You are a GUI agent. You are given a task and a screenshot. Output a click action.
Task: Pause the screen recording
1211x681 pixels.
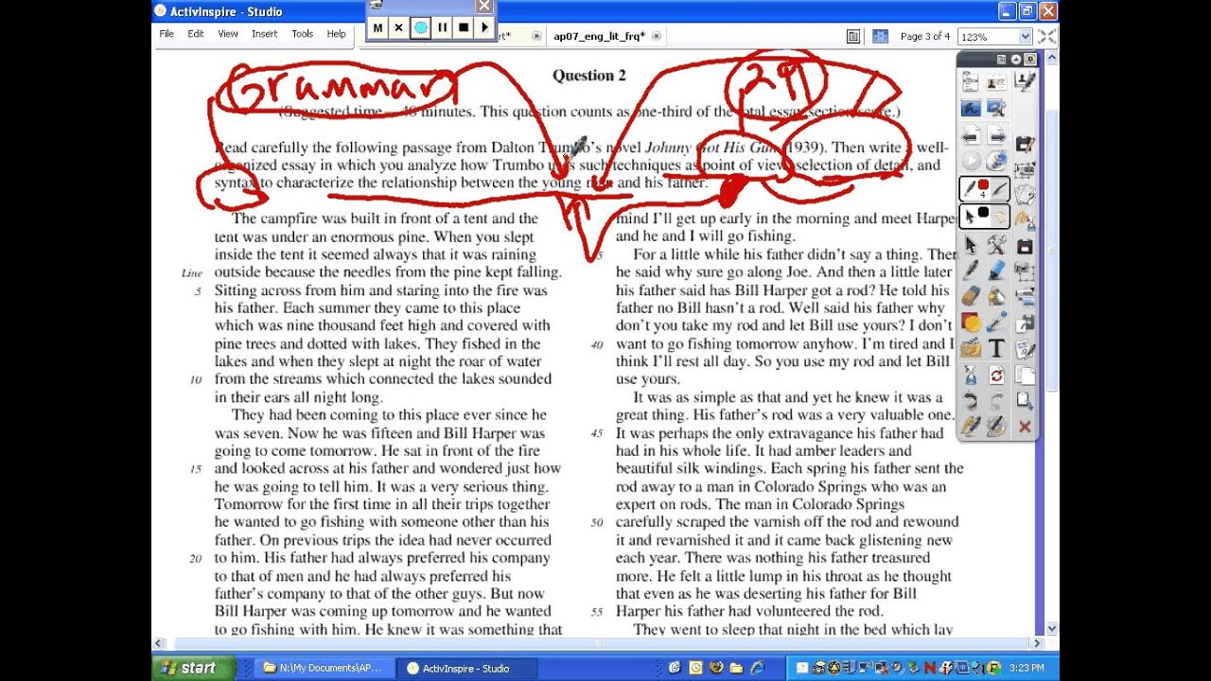[x=442, y=27]
